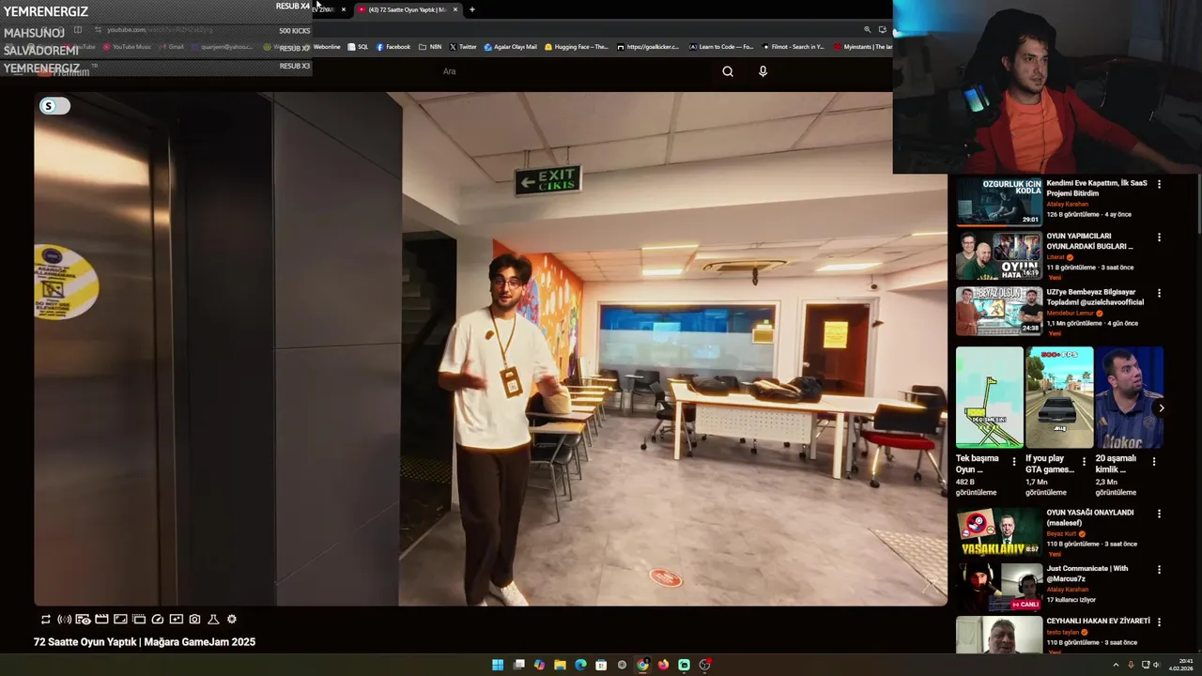This screenshot has width=1202, height=676.
Task: Open the Agalar Olayı Mail bookmark
Action: (x=511, y=47)
